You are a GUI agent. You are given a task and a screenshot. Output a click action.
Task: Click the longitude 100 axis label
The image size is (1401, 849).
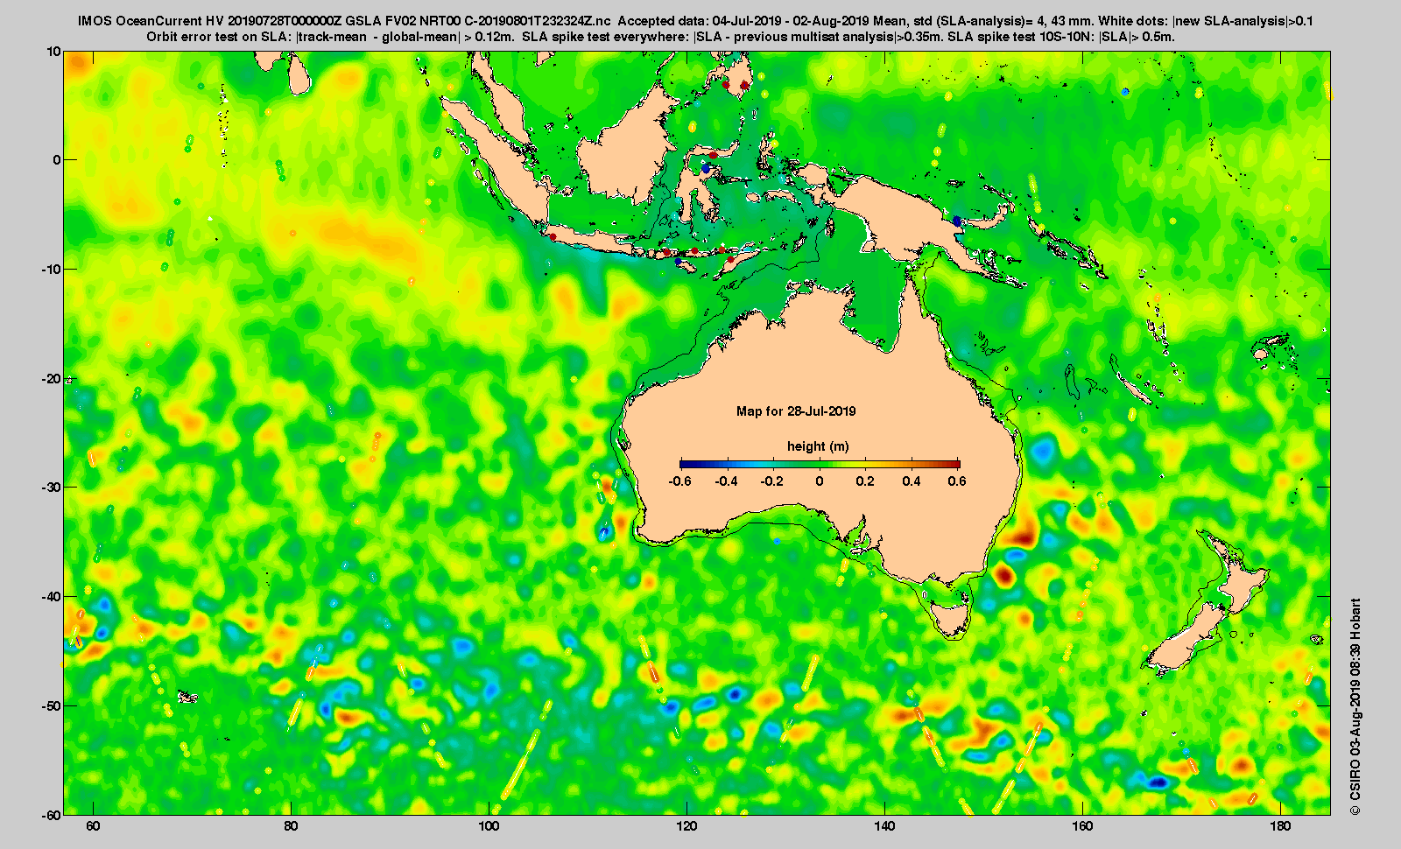click(489, 826)
